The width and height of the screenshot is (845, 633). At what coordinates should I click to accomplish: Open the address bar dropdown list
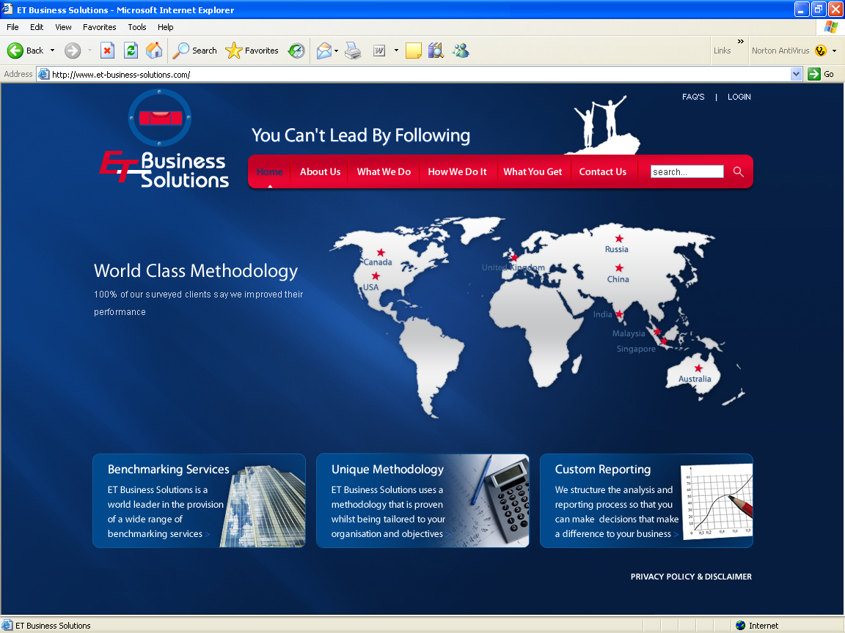(796, 74)
